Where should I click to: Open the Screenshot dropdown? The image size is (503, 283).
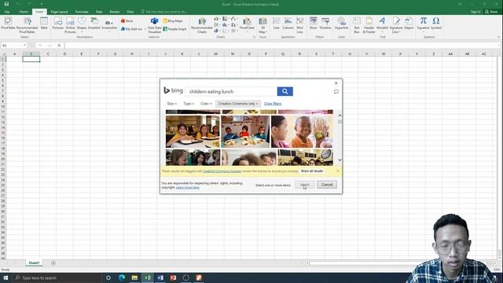[109, 24]
